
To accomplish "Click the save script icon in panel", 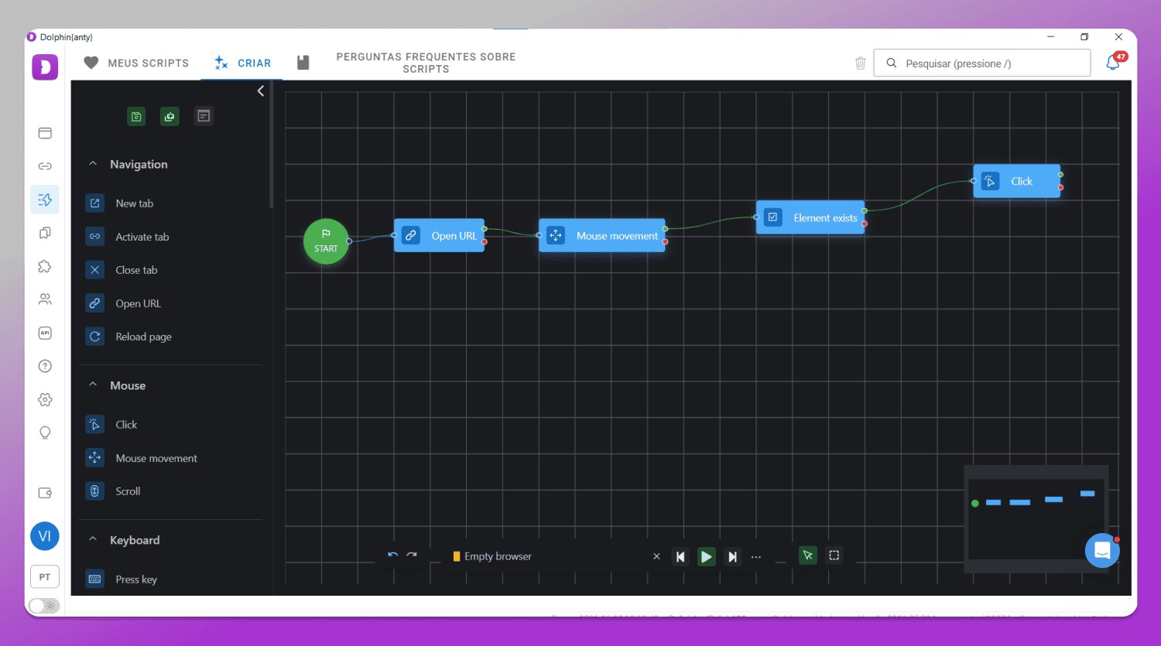I will click(x=136, y=116).
